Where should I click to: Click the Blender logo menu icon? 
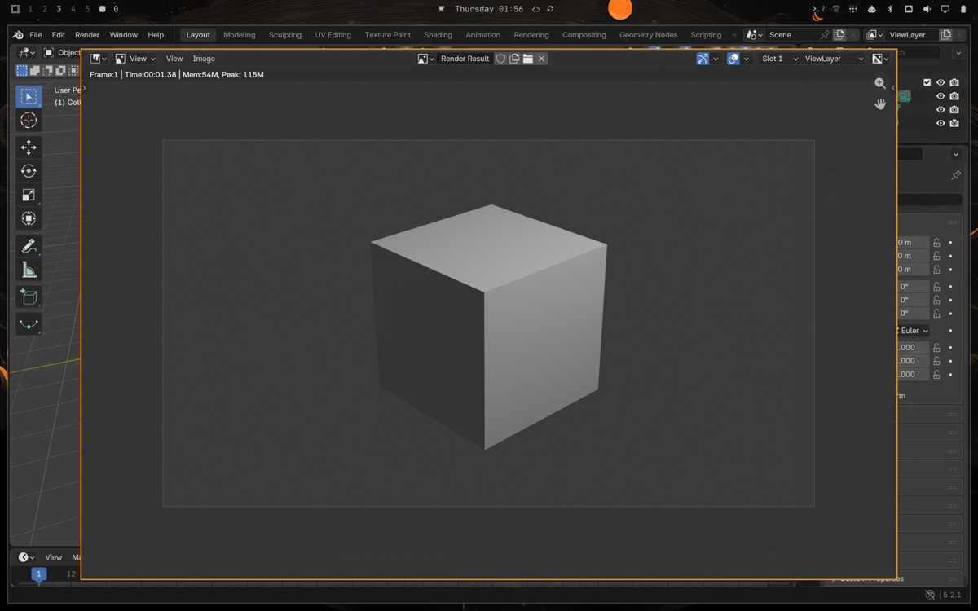pyautogui.click(x=18, y=35)
